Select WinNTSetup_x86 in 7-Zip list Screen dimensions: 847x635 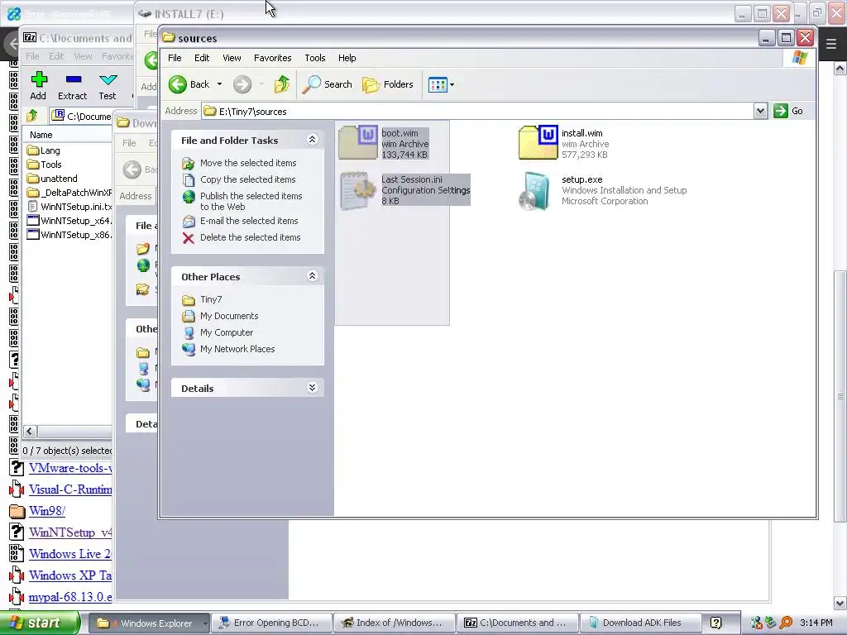tap(69, 235)
